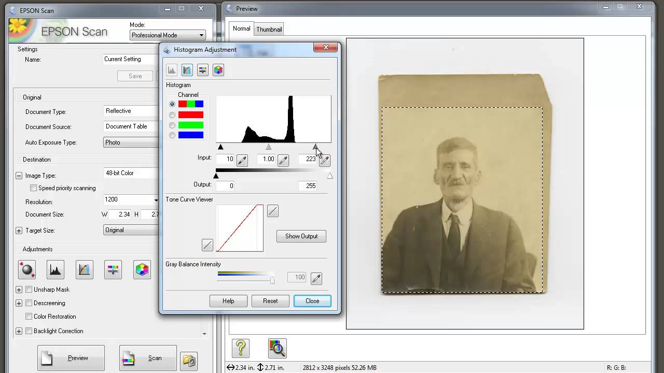Open the Auto Exposure Type Photo dropdown
This screenshot has height=373, width=664.
[131, 142]
